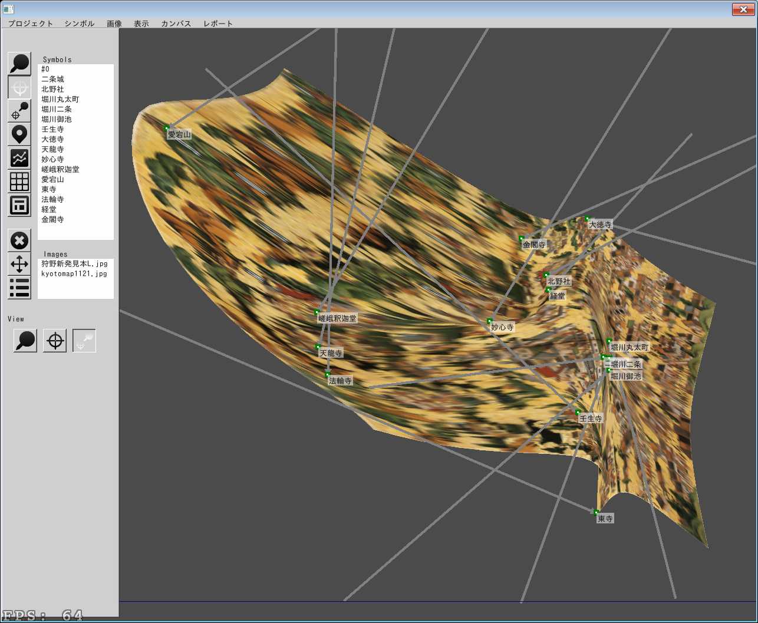This screenshot has height=623, width=758.
Task: Open the 表示 menu
Action: 141,24
